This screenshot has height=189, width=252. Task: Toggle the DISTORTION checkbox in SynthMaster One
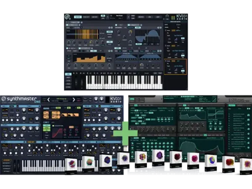coord(53,126)
